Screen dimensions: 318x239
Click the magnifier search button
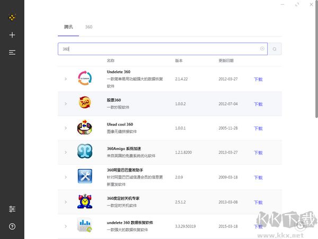click(275, 49)
